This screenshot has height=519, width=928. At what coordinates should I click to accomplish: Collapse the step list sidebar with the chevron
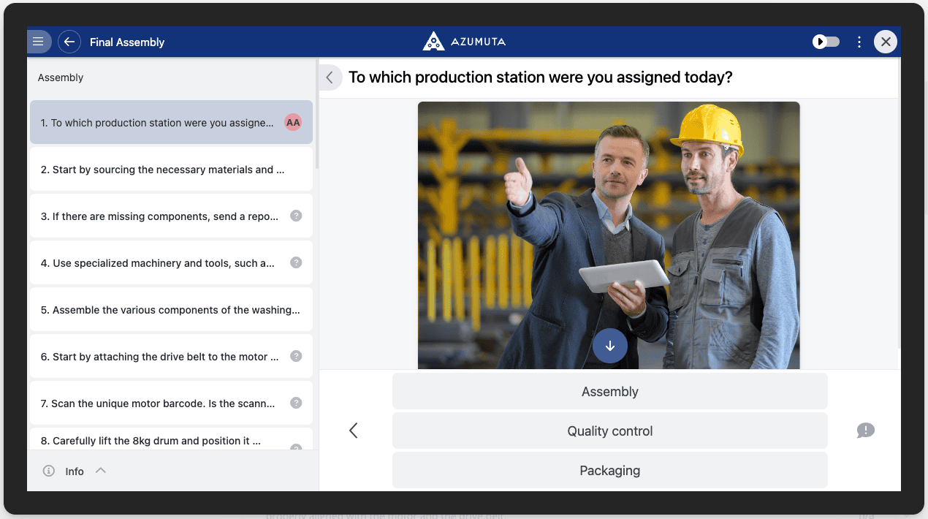coord(330,77)
